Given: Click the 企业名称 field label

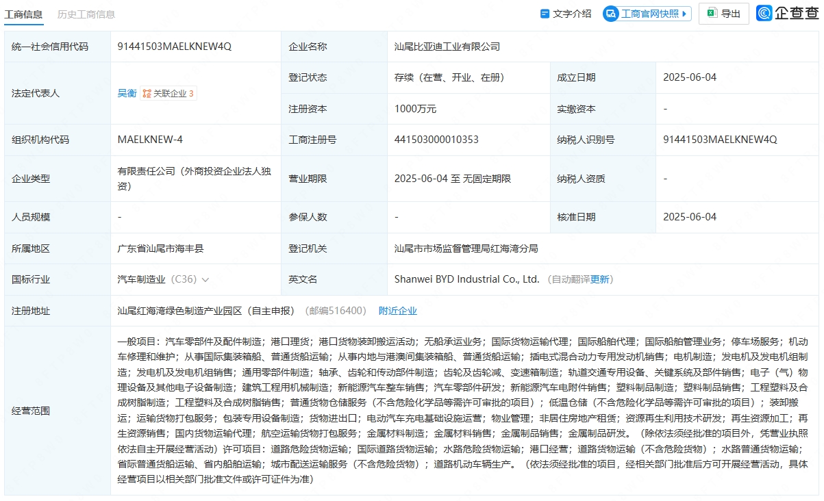Looking at the screenshot, I should tap(308, 47).
